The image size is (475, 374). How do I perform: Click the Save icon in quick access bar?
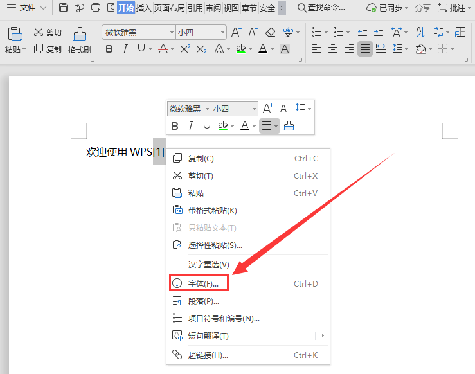click(64, 8)
